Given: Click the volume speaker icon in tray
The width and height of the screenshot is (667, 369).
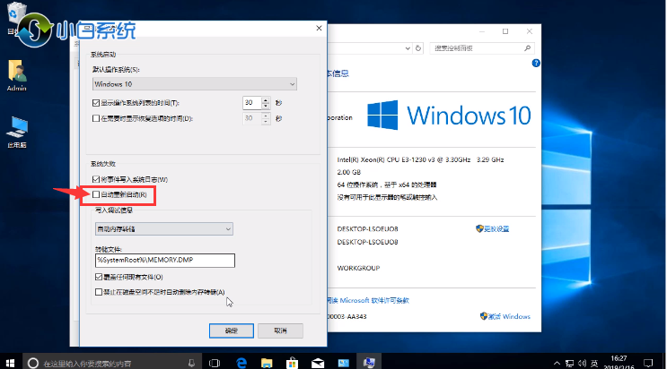Looking at the screenshot, I should click(582, 363).
